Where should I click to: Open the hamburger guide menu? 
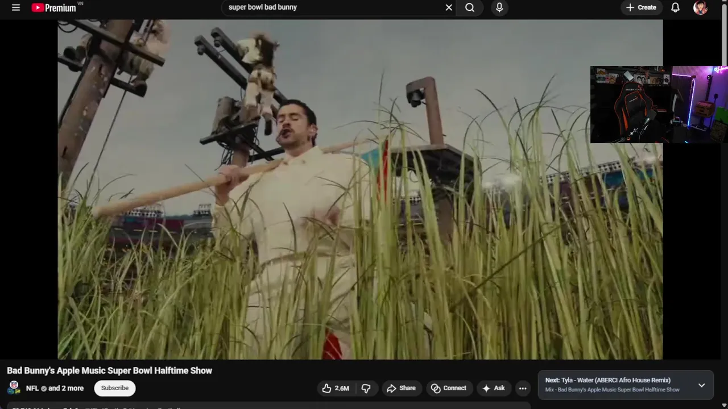[16, 7]
